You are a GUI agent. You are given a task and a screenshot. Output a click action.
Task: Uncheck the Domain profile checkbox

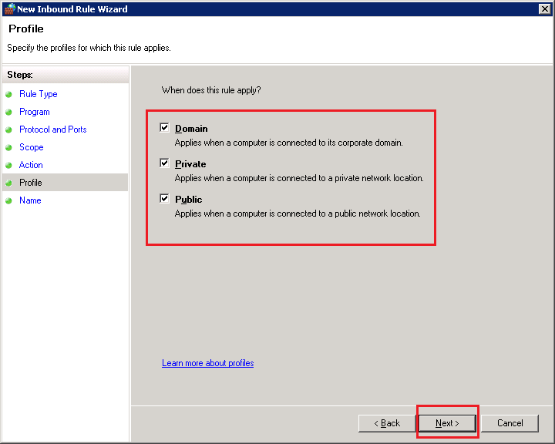164,127
